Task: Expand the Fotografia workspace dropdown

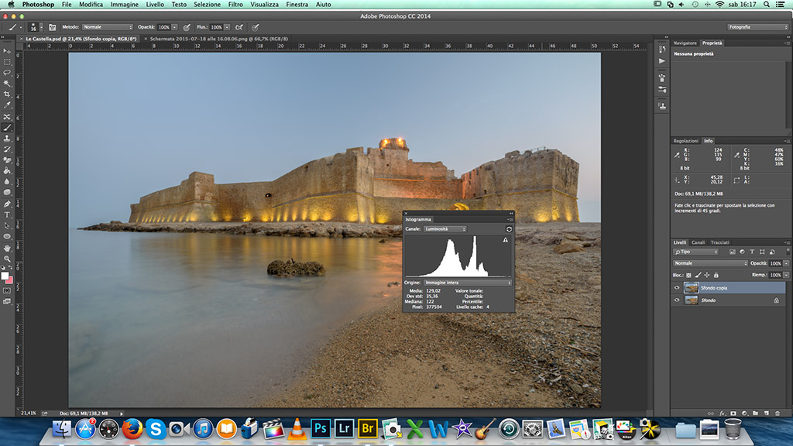Action: [x=757, y=27]
